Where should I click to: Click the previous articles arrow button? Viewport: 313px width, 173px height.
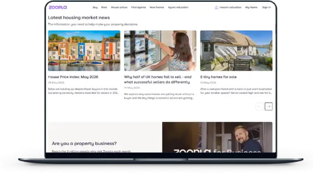259,106
